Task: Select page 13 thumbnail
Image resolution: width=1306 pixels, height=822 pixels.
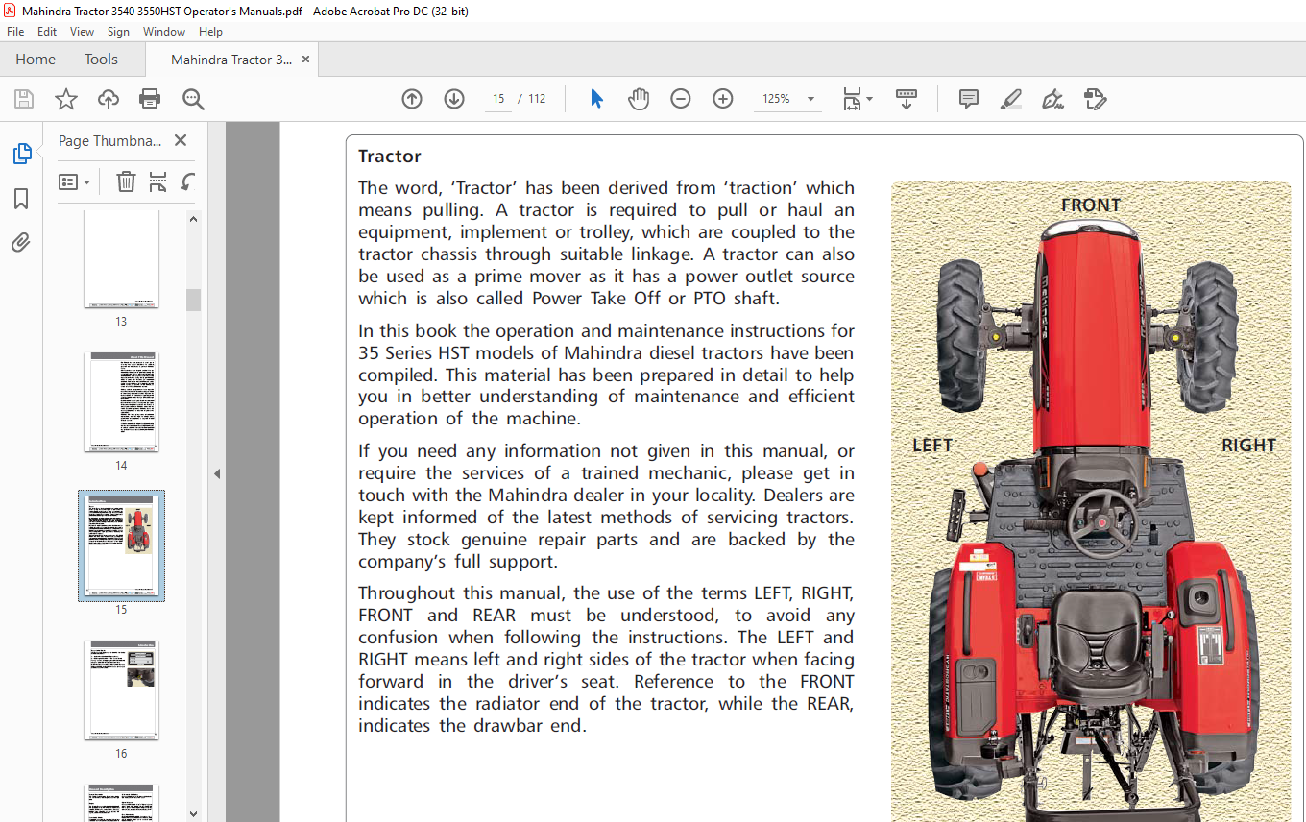Action: (x=121, y=259)
